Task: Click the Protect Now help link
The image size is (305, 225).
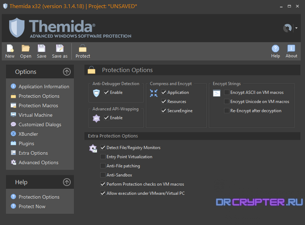Action: coord(31,206)
